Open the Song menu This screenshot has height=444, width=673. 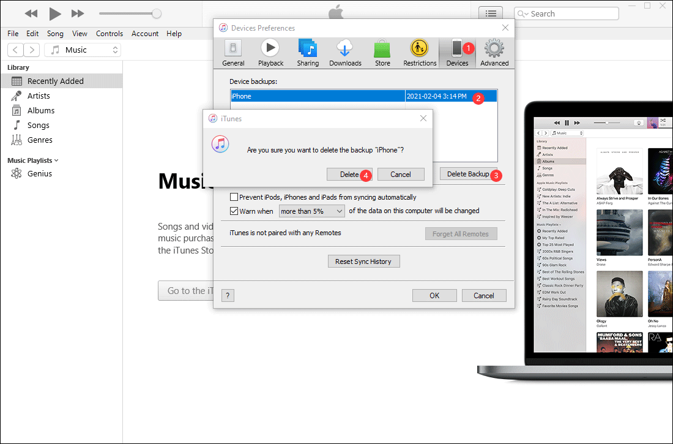pos(55,34)
